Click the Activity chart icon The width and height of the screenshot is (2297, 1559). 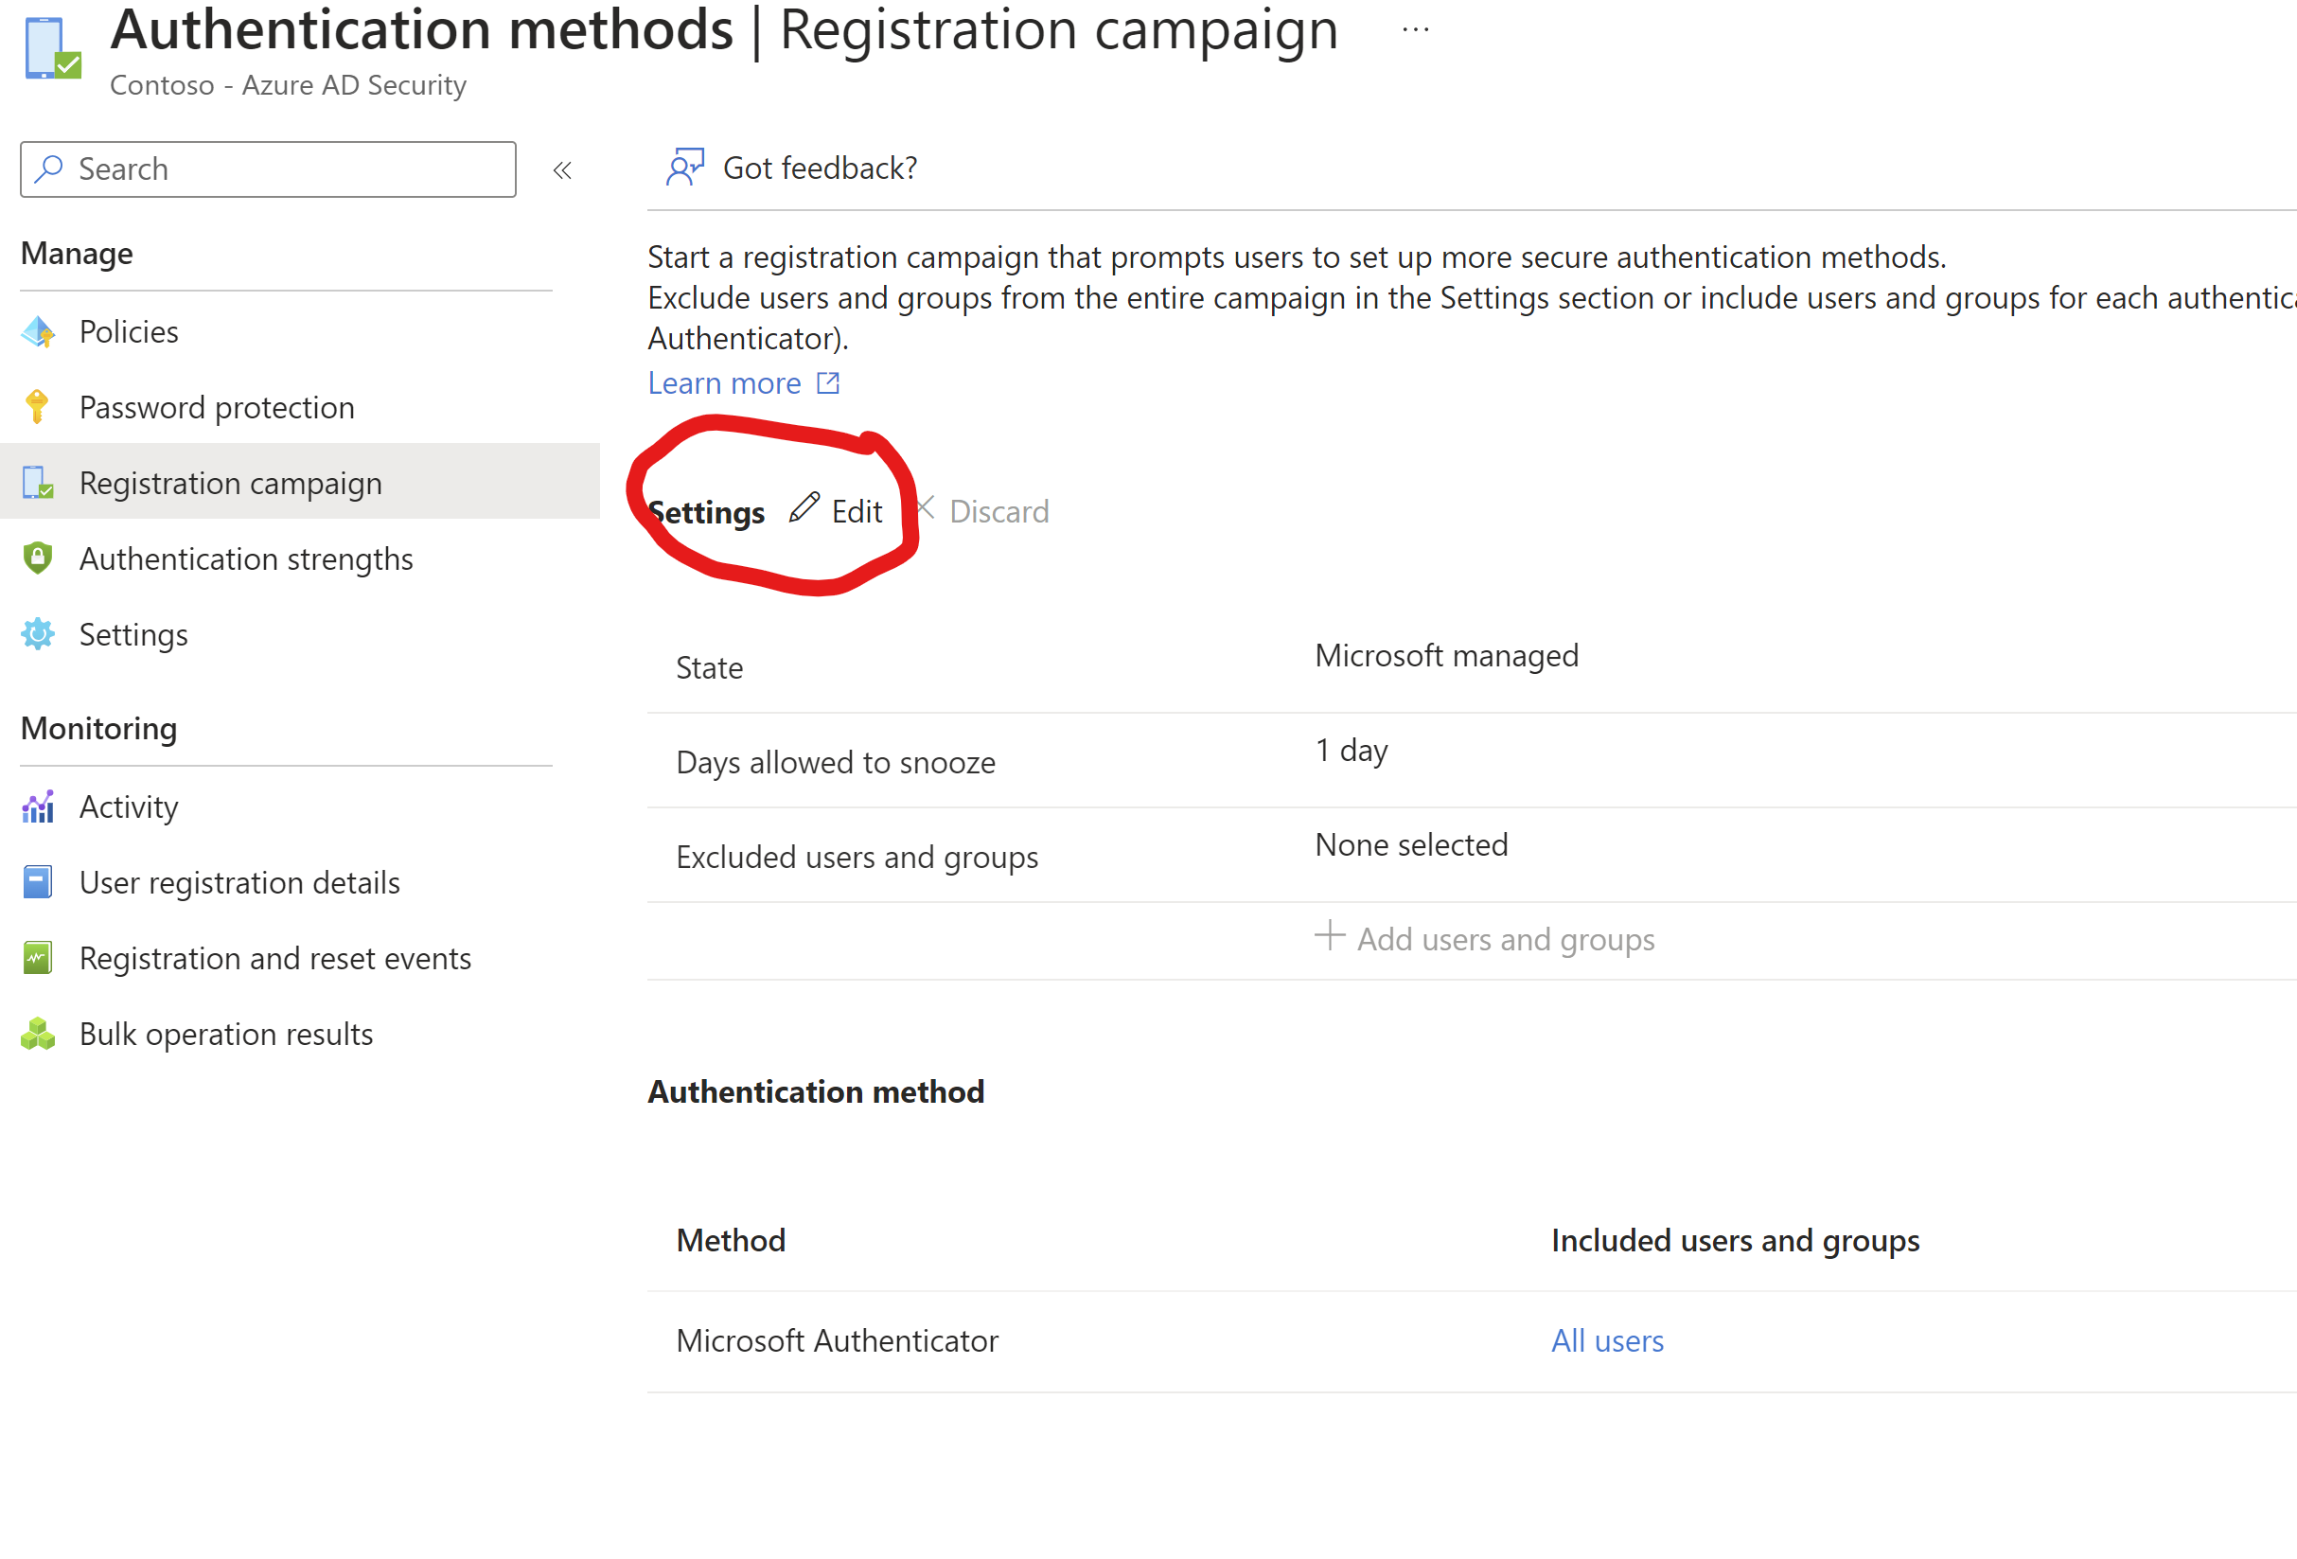point(38,806)
